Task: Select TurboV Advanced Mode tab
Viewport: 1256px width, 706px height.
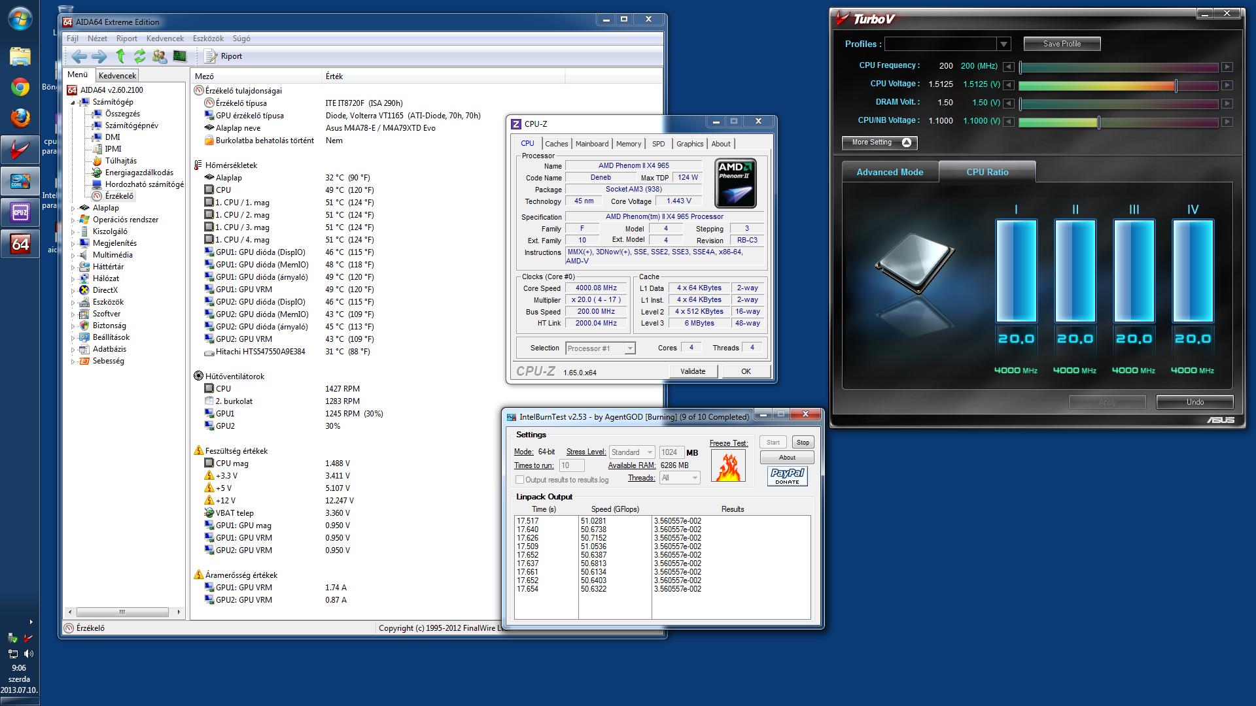Action: click(890, 172)
